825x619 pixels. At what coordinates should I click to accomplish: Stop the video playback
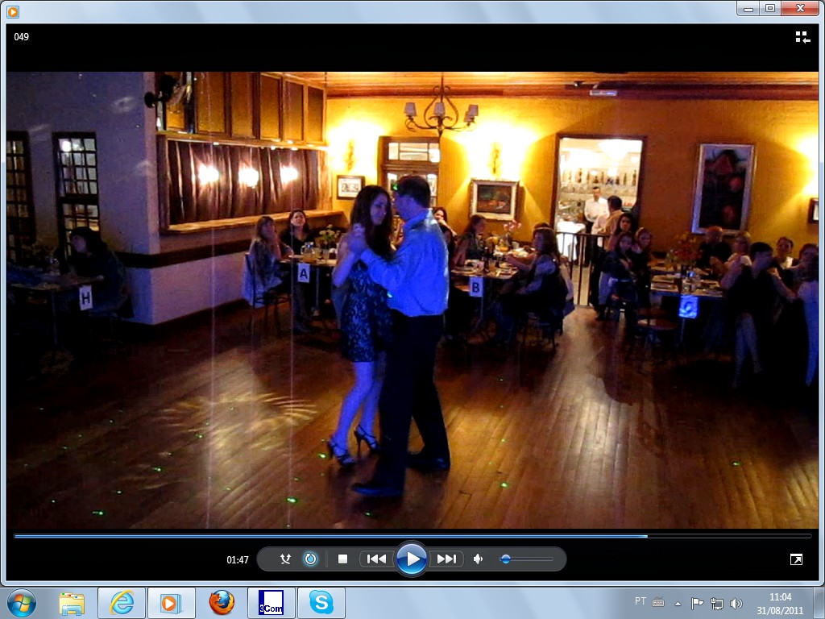[342, 559]
